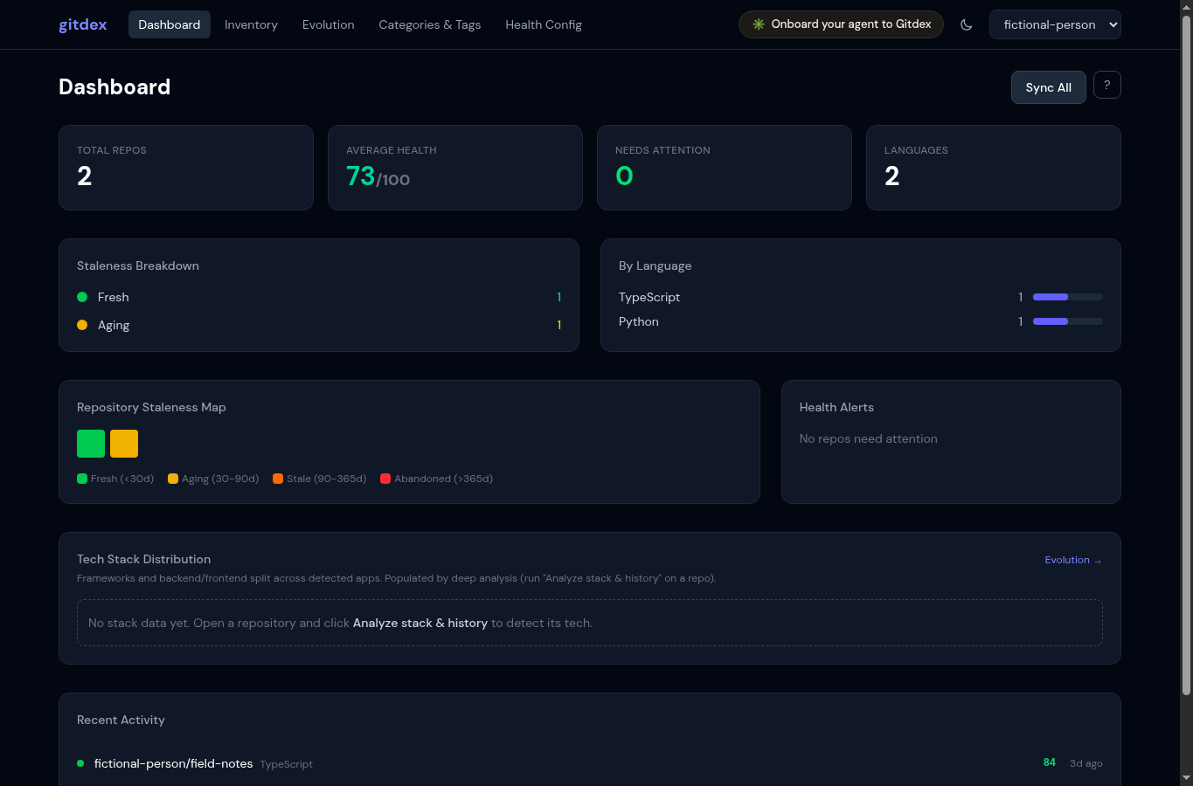1193x786 pixels.
Task: Click the yellow Aging repo square
Action: pos(124,444)
